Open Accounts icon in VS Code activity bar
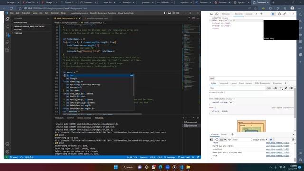Screen dimensions: 304x171 [x=8, y=144]
